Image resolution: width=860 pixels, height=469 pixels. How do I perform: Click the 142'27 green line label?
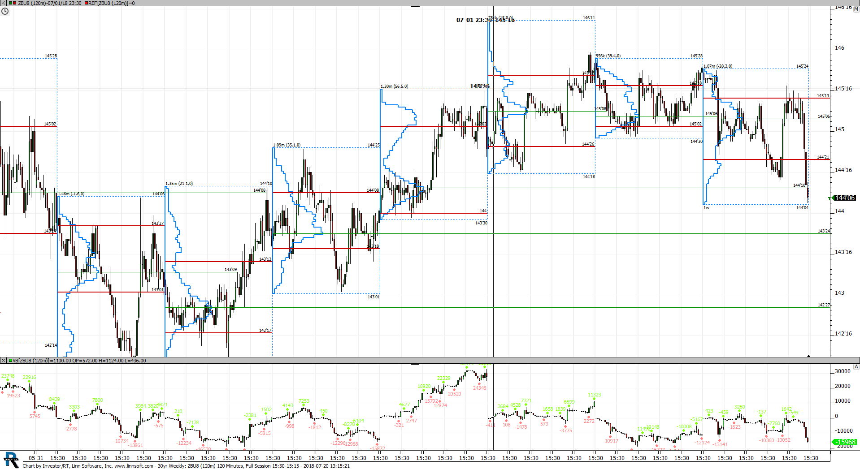pyautogui.click(x=824, y=305)
